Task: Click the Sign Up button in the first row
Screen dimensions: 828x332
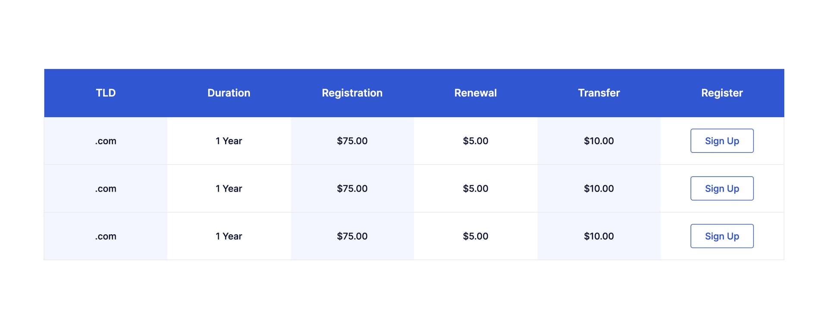Action: tap(721, 141)
